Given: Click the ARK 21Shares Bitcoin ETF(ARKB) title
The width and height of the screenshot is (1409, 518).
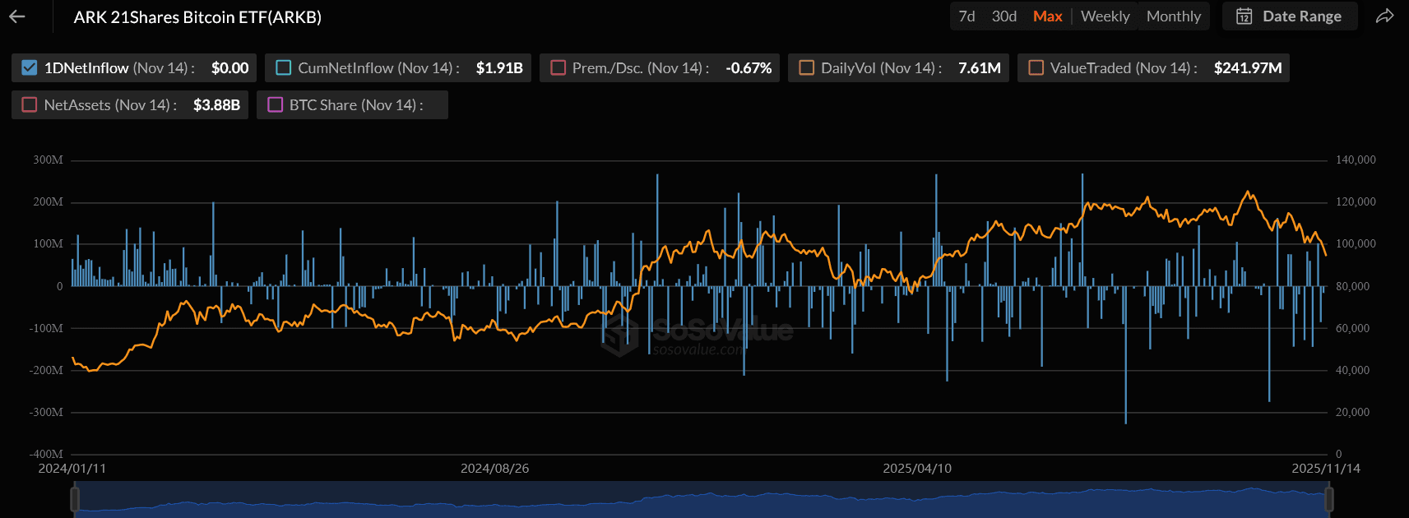Looking at the screenshot, I should pyautogui.click(x=197, y=16).
